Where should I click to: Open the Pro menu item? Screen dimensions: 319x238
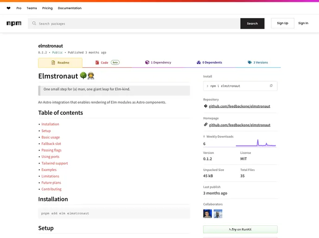pos(19,8)
